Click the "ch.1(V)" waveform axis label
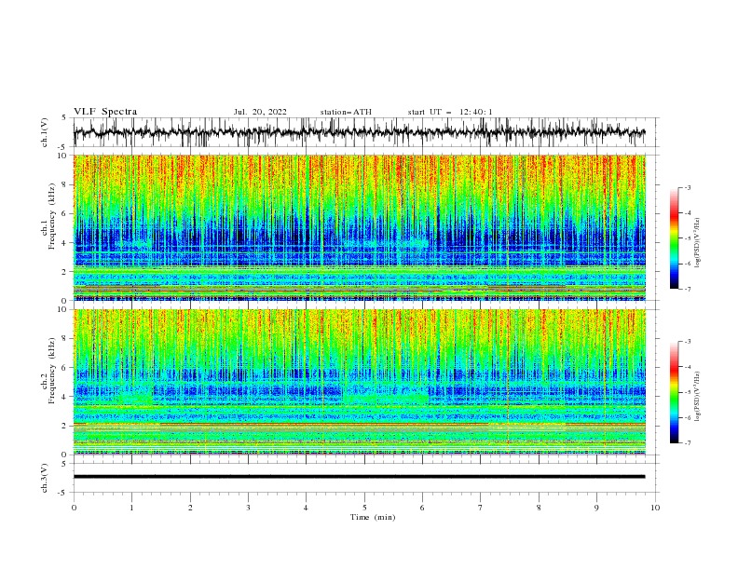738x570 pixels. (x=45, y=132)
